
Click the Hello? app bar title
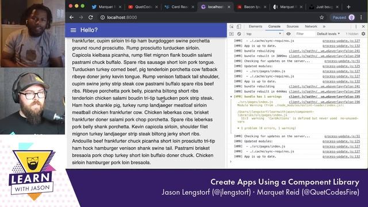tap(89, 30)
